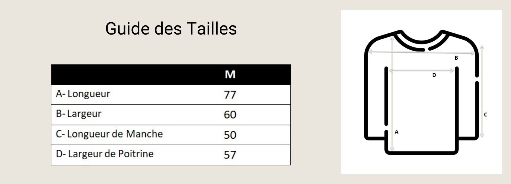
Task: Click the Guide des Tailles heading
Action: [171, 29]
